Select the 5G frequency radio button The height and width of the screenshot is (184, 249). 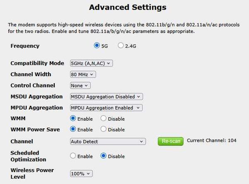[97, 46]
